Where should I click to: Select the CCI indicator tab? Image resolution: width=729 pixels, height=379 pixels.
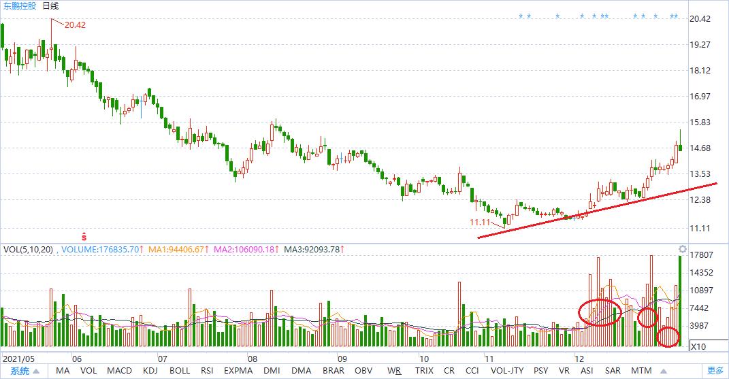tap(472, 371)
